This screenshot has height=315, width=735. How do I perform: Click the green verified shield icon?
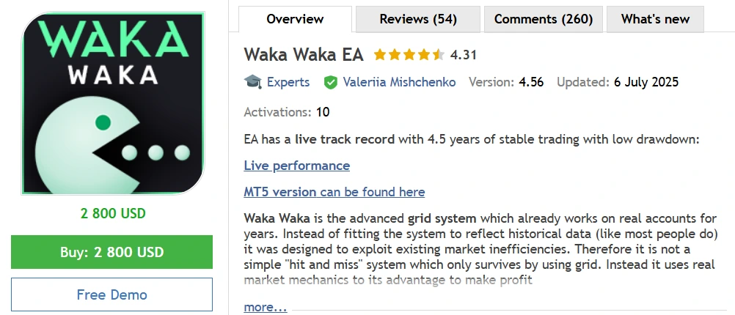pyautogui.click(x=331, y=82)
